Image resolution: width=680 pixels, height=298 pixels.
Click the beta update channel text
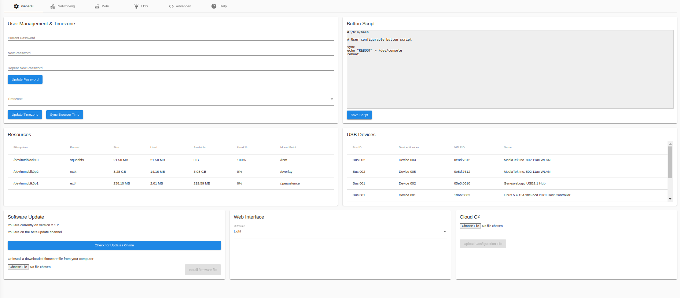coord(35,232)
